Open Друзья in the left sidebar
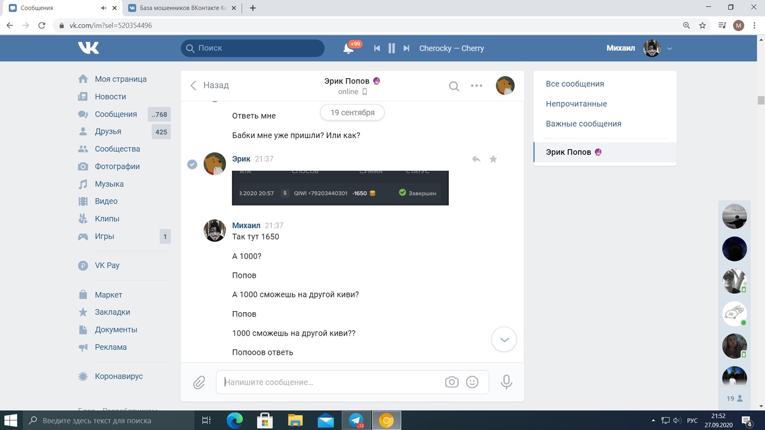The image size is (765, 430). pyautogui.click(x=108, y=131)
